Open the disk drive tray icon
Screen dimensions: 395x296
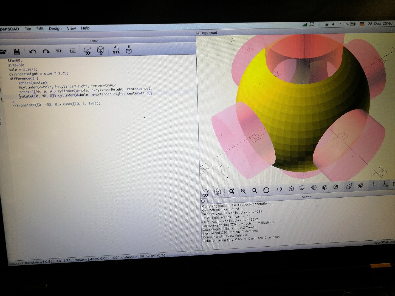(312, 24)
